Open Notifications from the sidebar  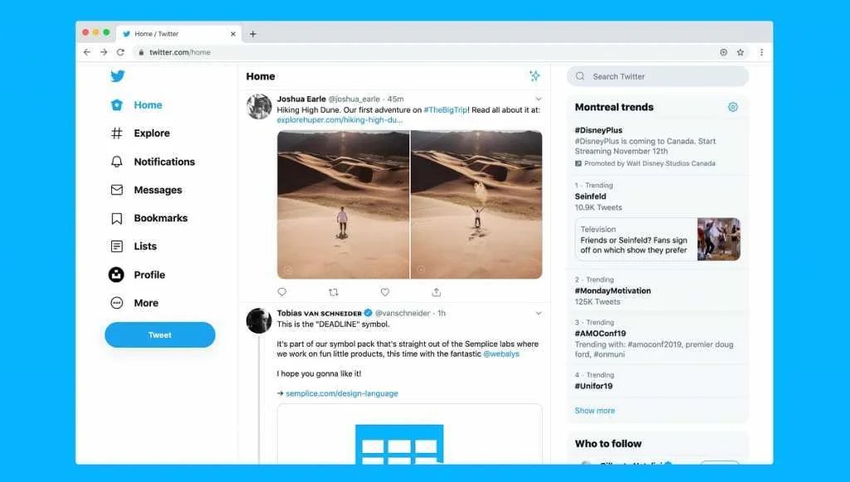[x=164, y=161]
